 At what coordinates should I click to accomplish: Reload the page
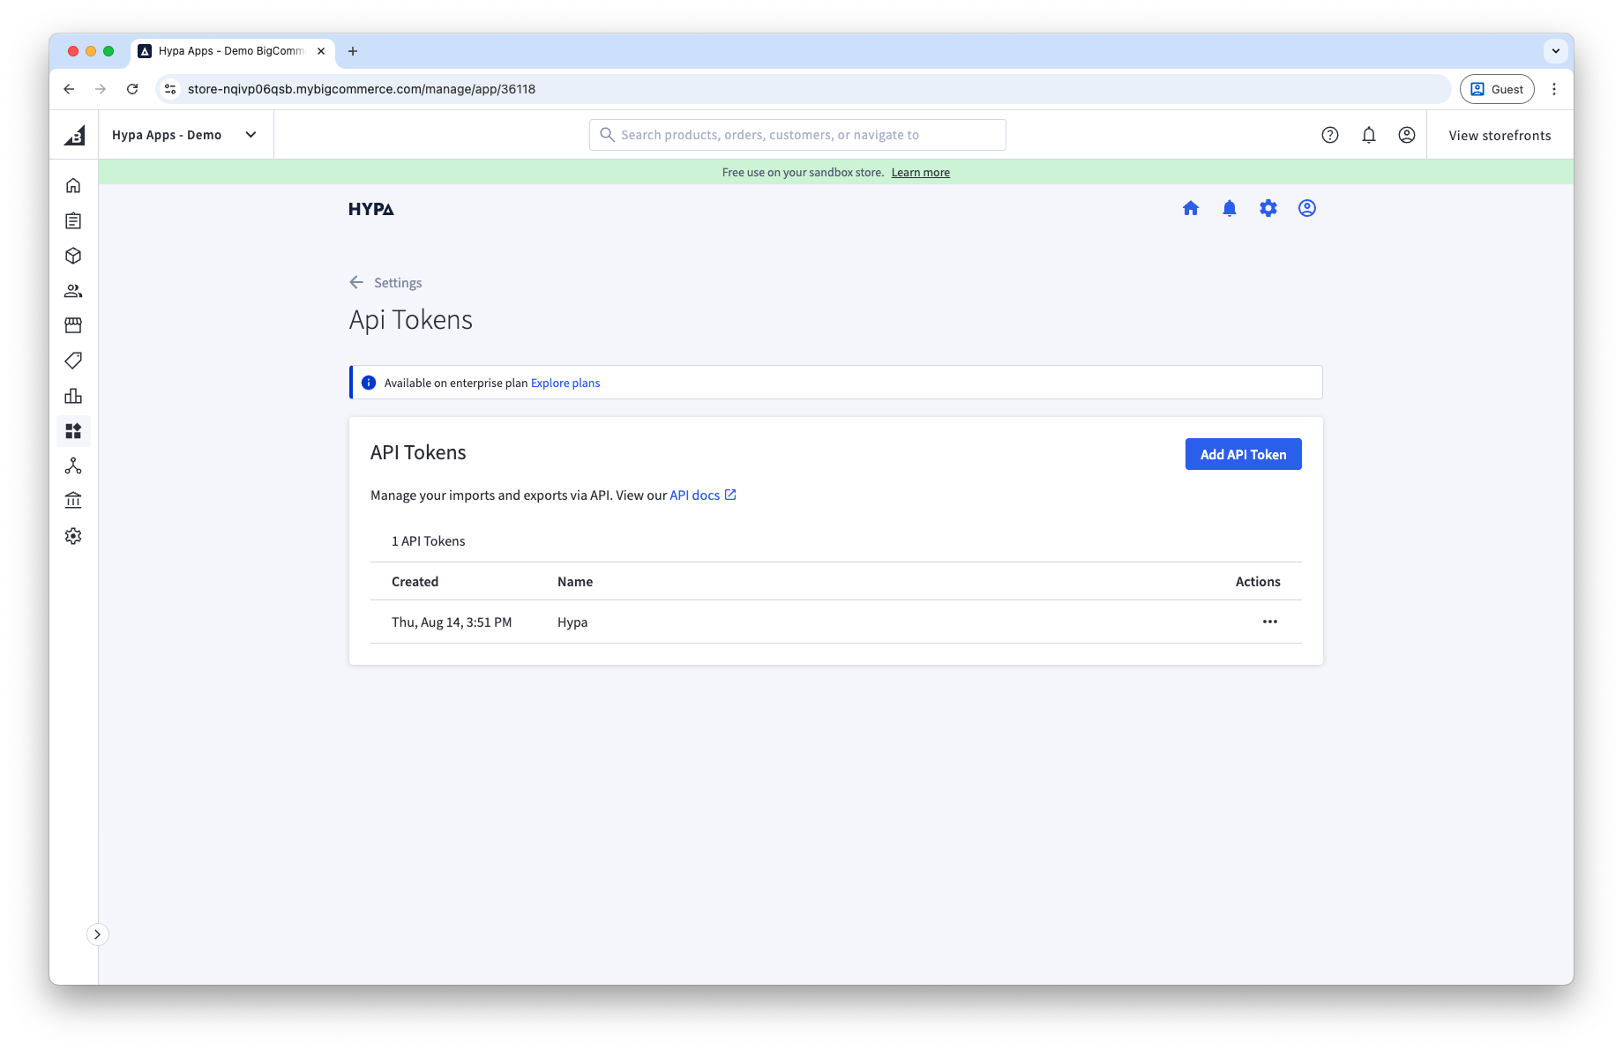tap(132, 89)
